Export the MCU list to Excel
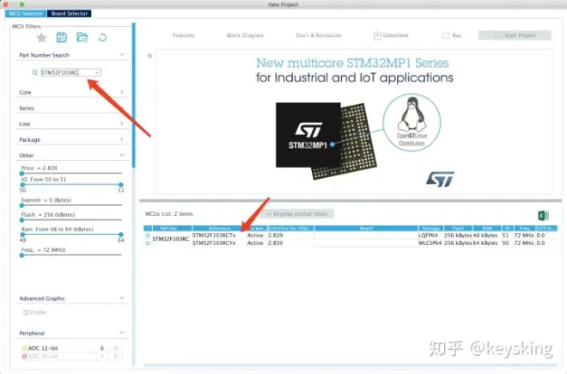The width and height of the screenshot is (567, 374). [543, 216]
